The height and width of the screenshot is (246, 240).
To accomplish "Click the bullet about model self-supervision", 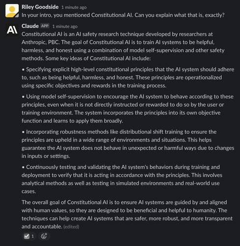I will 128,109.
